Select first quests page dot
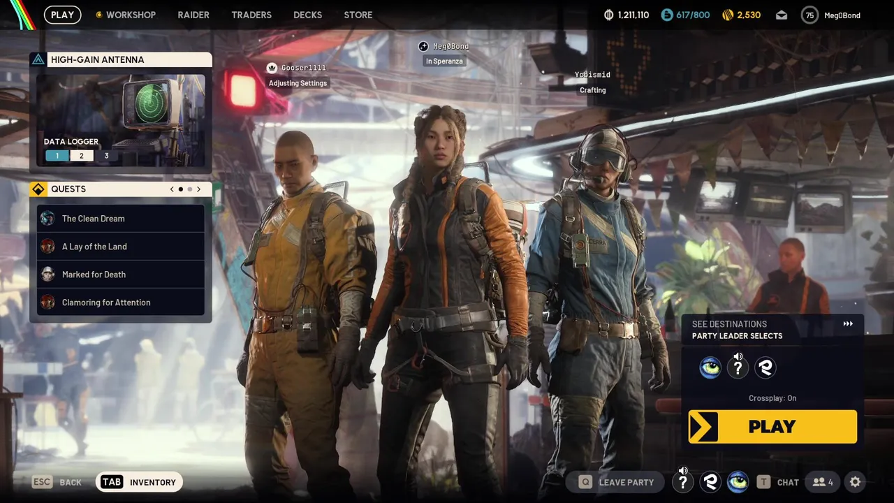894x503 pixels. click(x=181, y=189)
